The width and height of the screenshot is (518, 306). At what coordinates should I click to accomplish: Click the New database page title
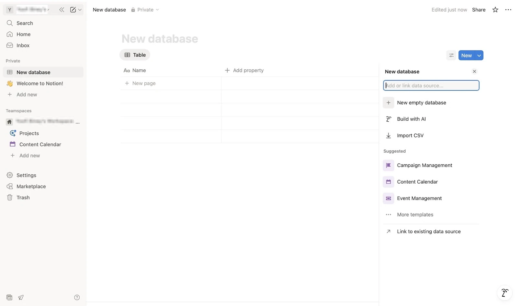pyautogui.click(x=160, y=39)
